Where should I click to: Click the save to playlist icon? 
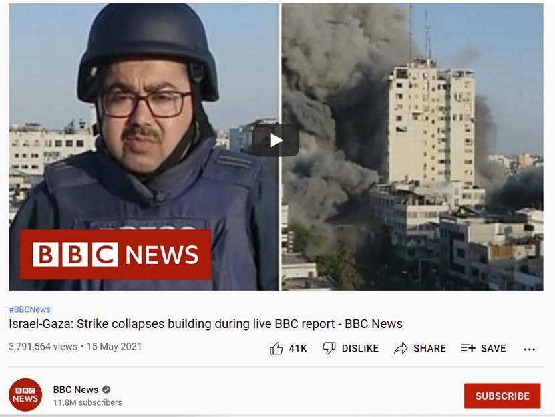[x=468, y=348]
